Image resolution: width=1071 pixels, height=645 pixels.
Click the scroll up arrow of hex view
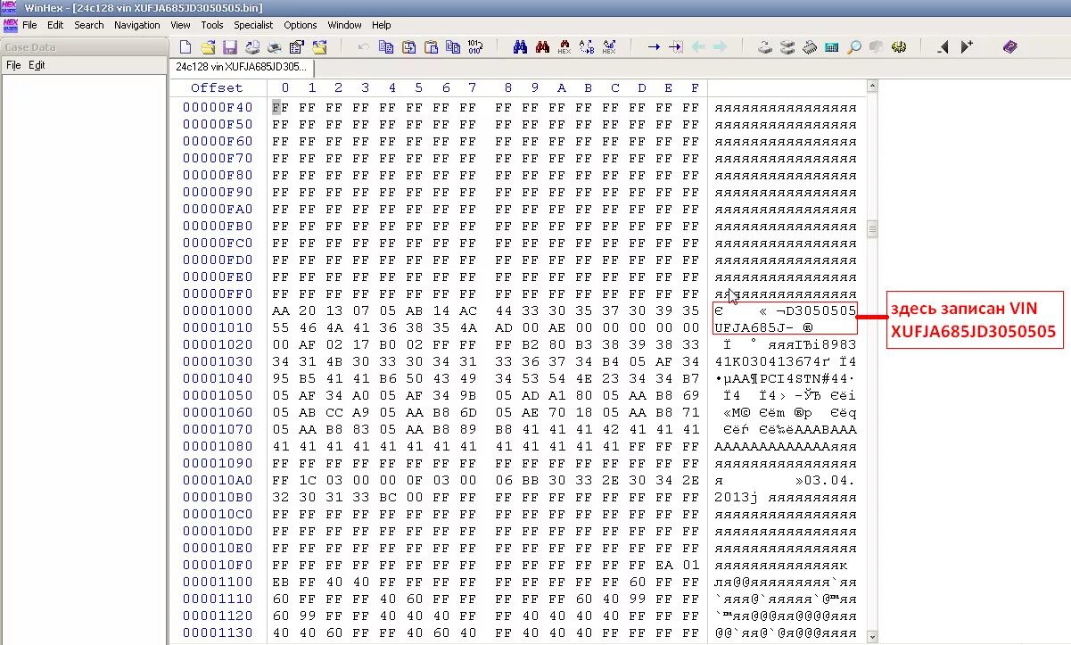click(x=872, y=87)
